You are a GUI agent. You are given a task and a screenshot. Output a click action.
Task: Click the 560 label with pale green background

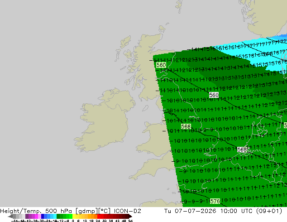(161, 65)
